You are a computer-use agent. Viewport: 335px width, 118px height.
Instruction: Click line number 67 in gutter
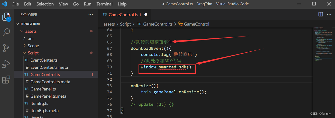click(x=109, y=48)
